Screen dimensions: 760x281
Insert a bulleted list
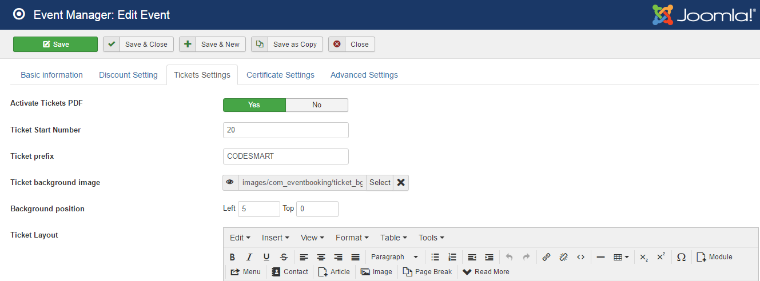point(435,257)
